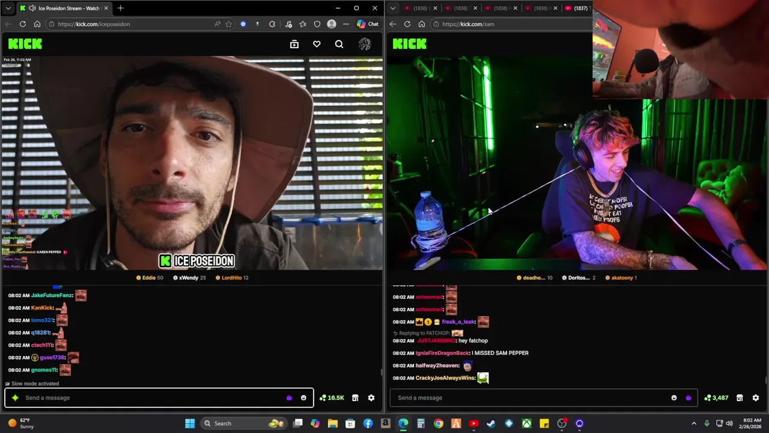The image size is (769, 433).
Task: Open the read aloud icon in the address bar
Action: 217,24
